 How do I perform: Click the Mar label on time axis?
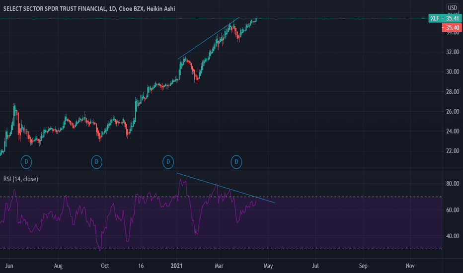coord(219,266)
